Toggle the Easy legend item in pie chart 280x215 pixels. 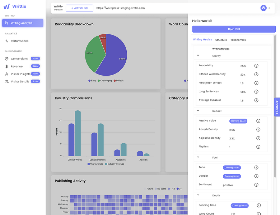pos(92,81)
